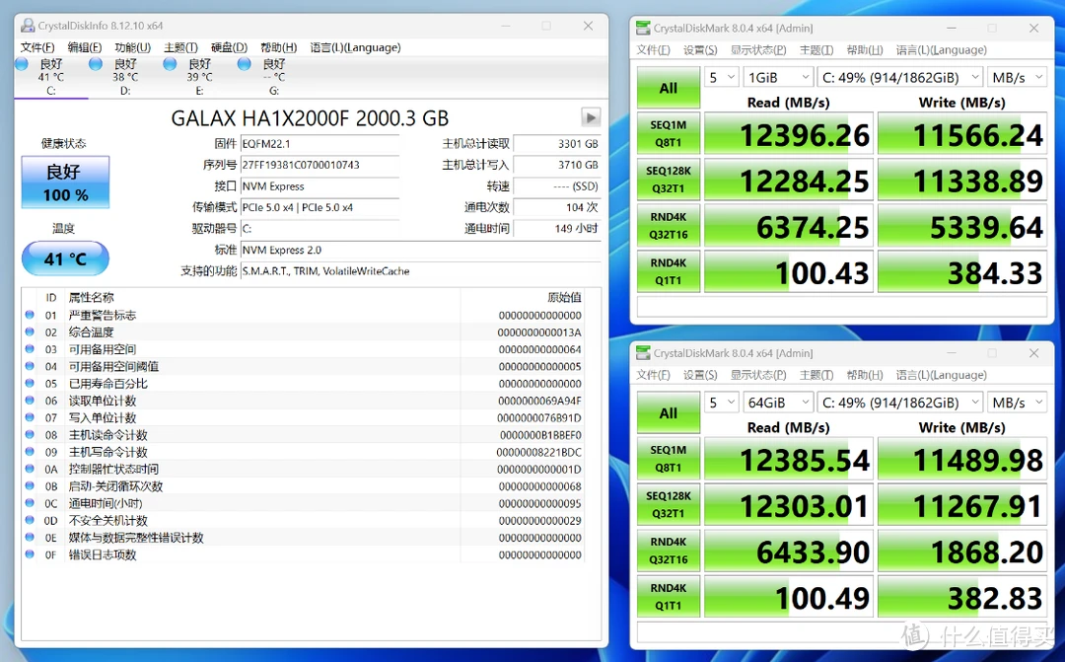Select drive E: status icon at 39 °C
Image resolution: width=1065 pixels, height=662 pixels.
coord(170,64)
